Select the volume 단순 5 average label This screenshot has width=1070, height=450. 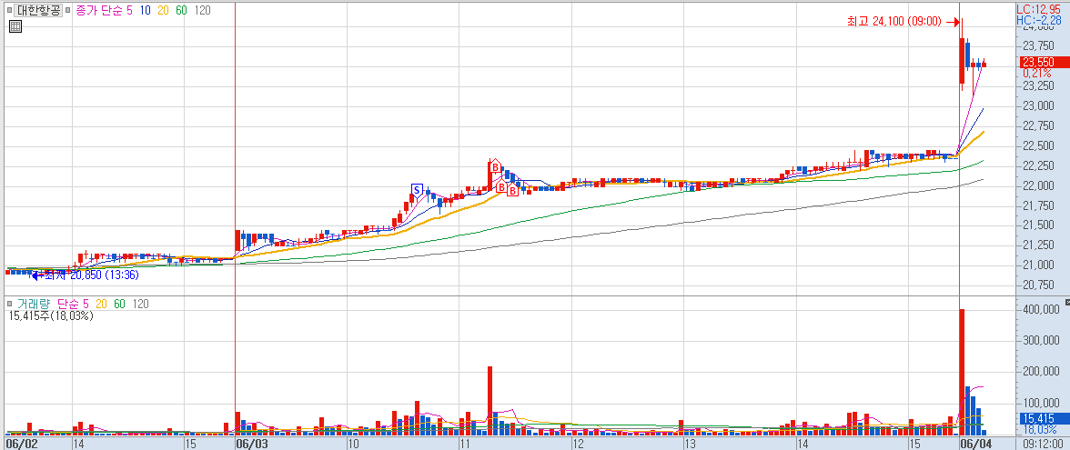73,304
